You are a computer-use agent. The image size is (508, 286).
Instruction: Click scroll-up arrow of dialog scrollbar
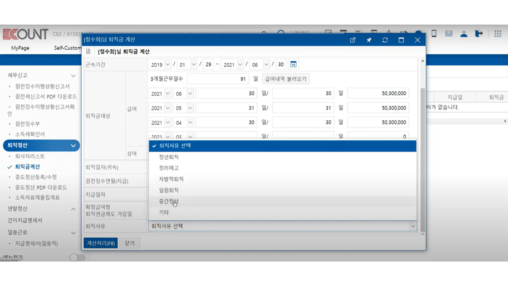[423, 61]
